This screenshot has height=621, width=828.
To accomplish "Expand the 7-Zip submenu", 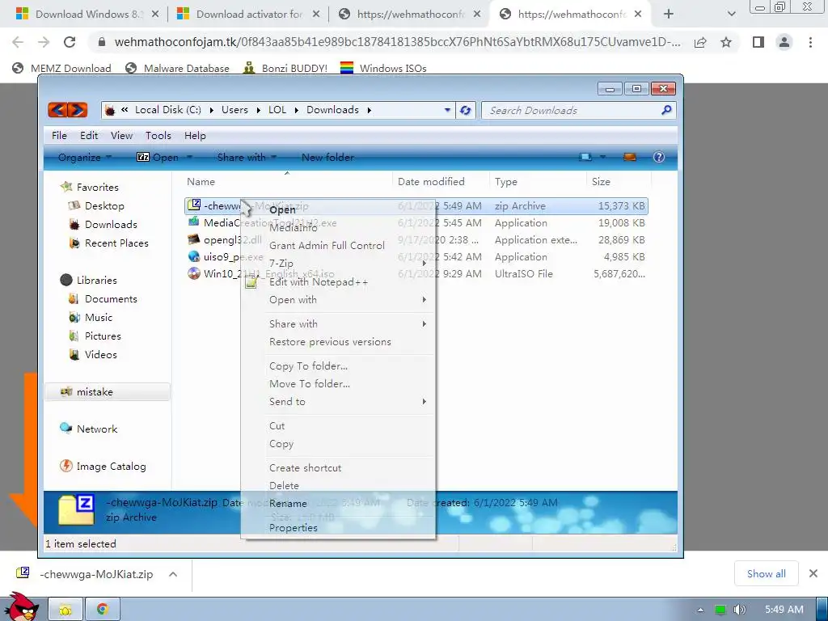I will coord(338,263).
